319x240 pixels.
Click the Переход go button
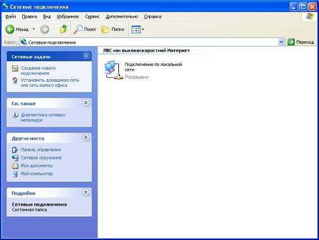pyautogui.click(x=301, y=42)
